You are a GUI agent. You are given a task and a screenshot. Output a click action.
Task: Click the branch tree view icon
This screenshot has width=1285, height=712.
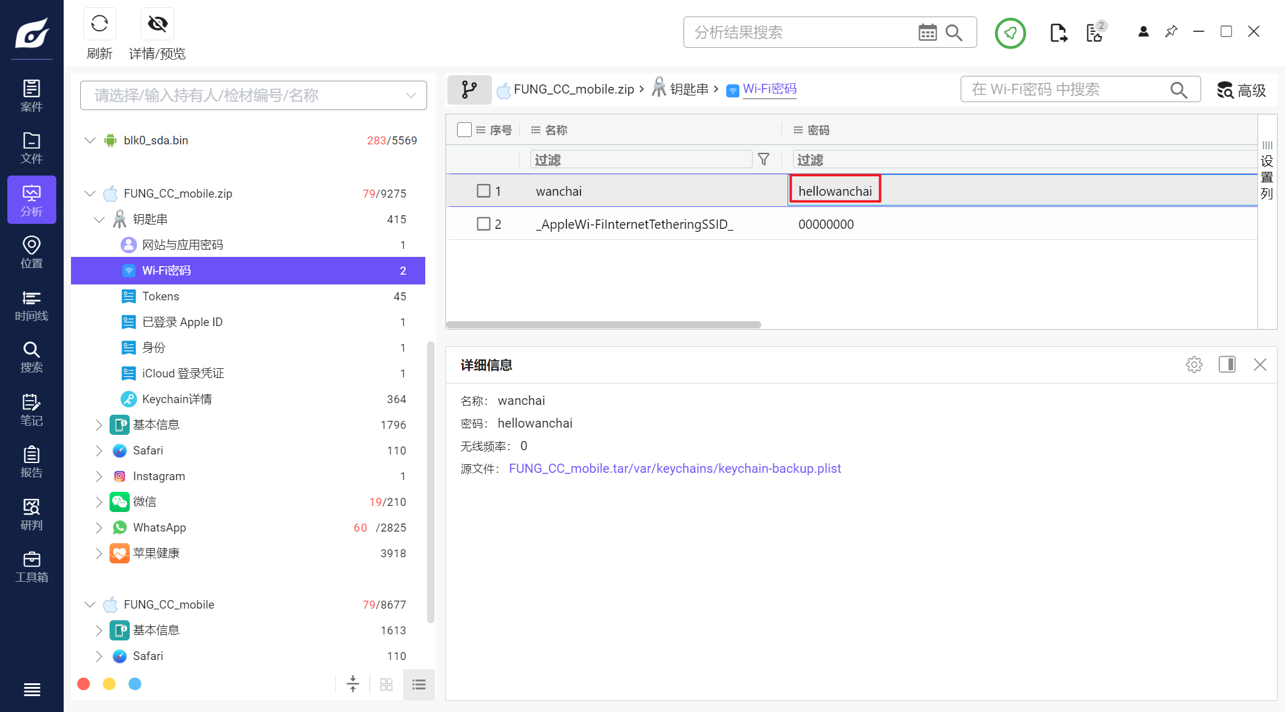pos(469,90)
